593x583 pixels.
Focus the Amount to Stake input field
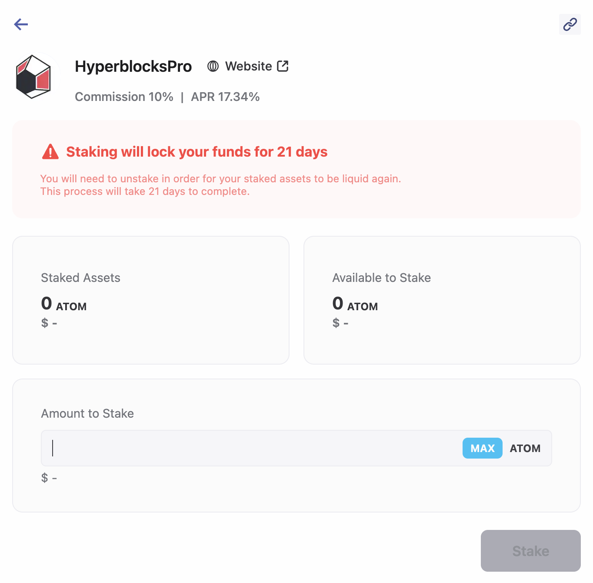tap(252, 448)
